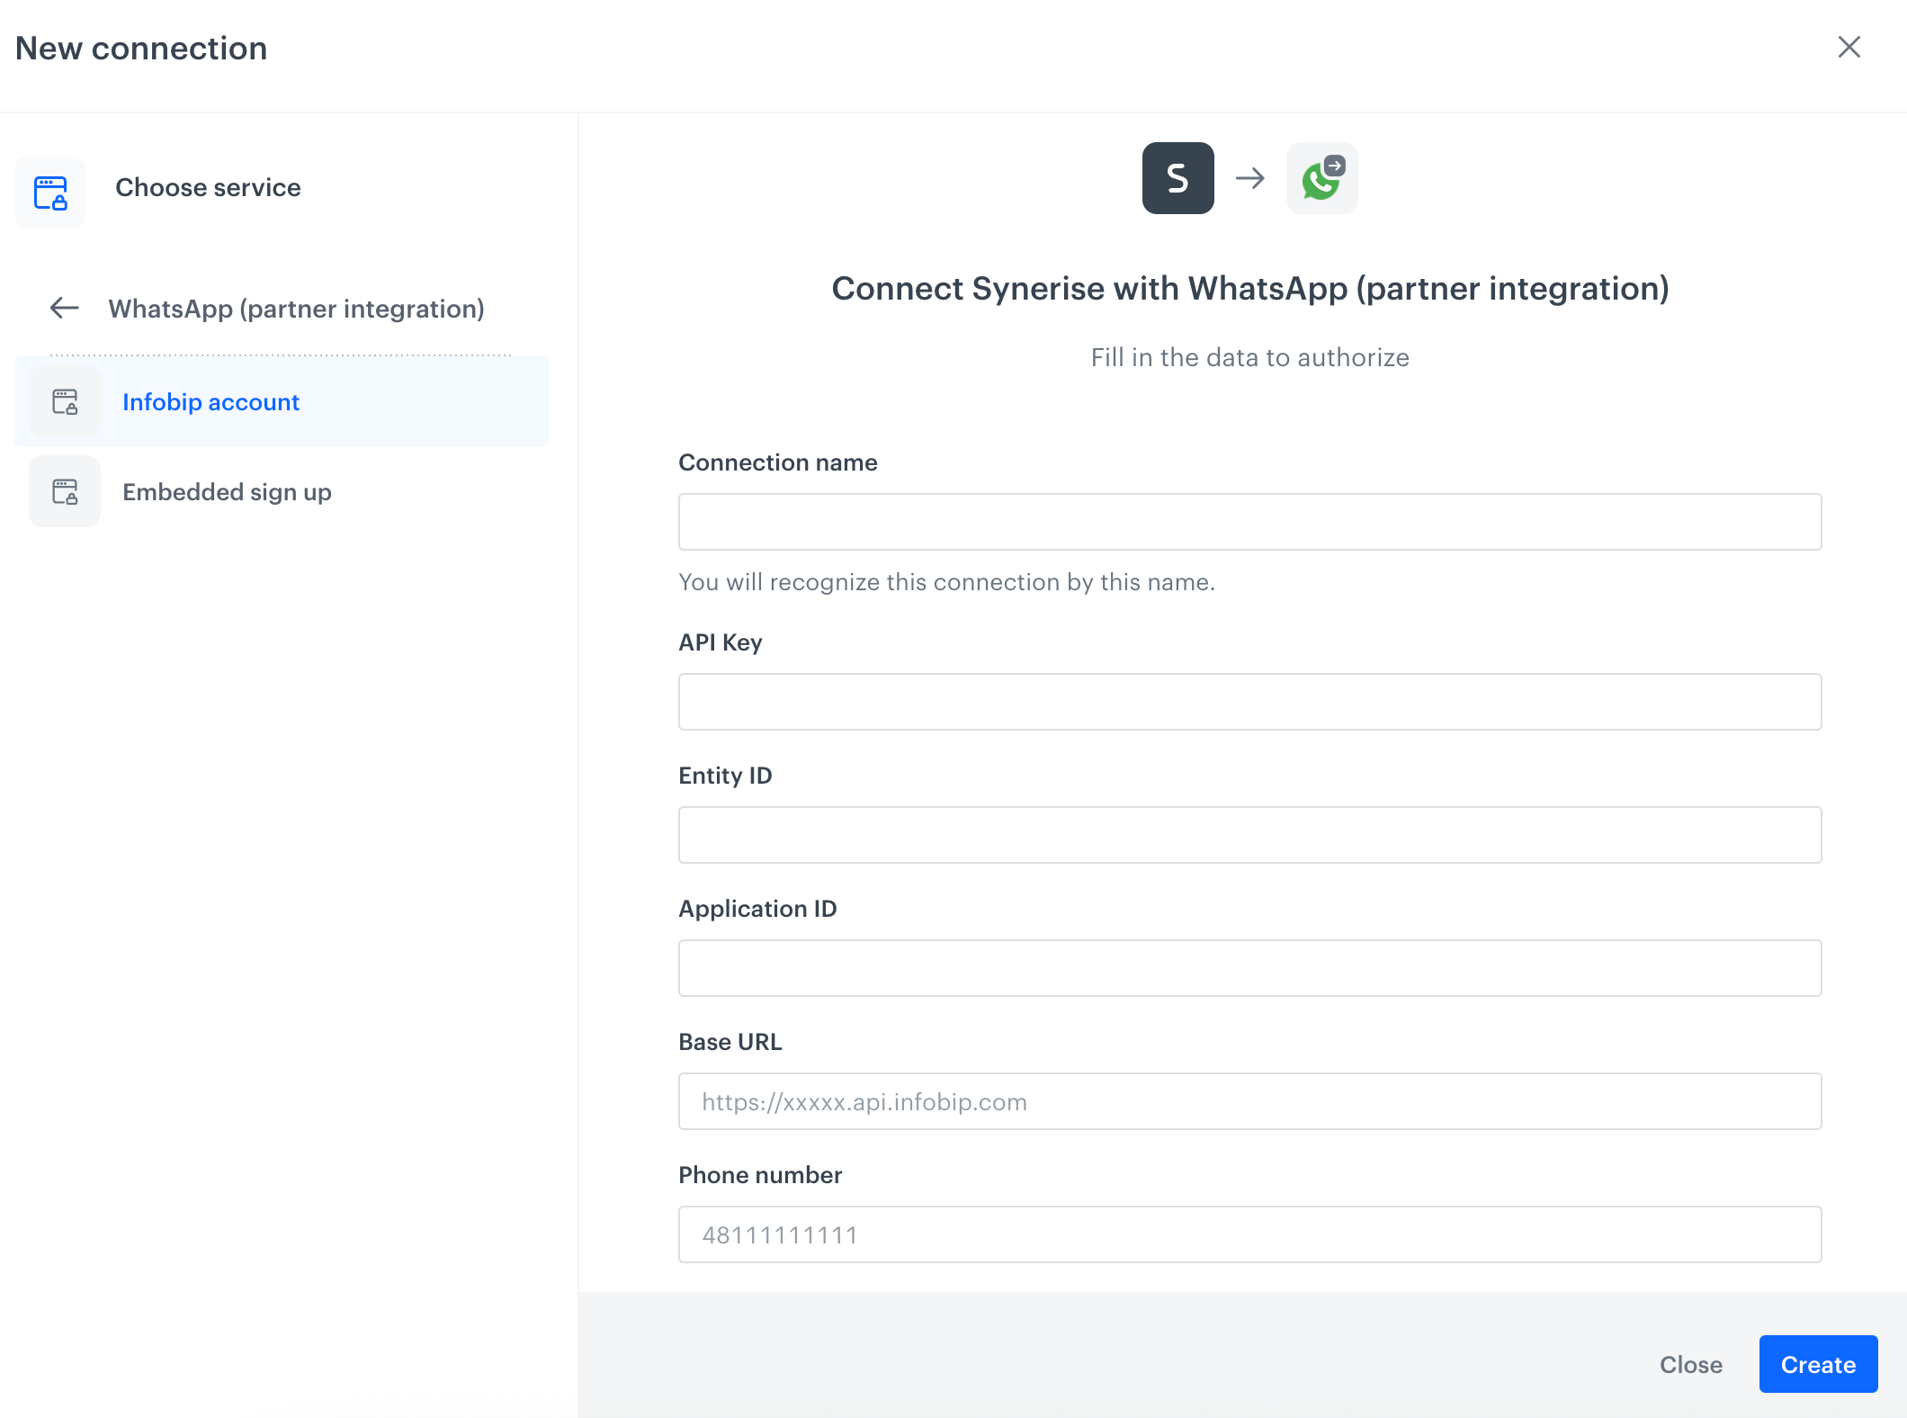Screen dimensions: 1907x1418
Task: Click the arrow between the logos
Action: [1249, 178]
